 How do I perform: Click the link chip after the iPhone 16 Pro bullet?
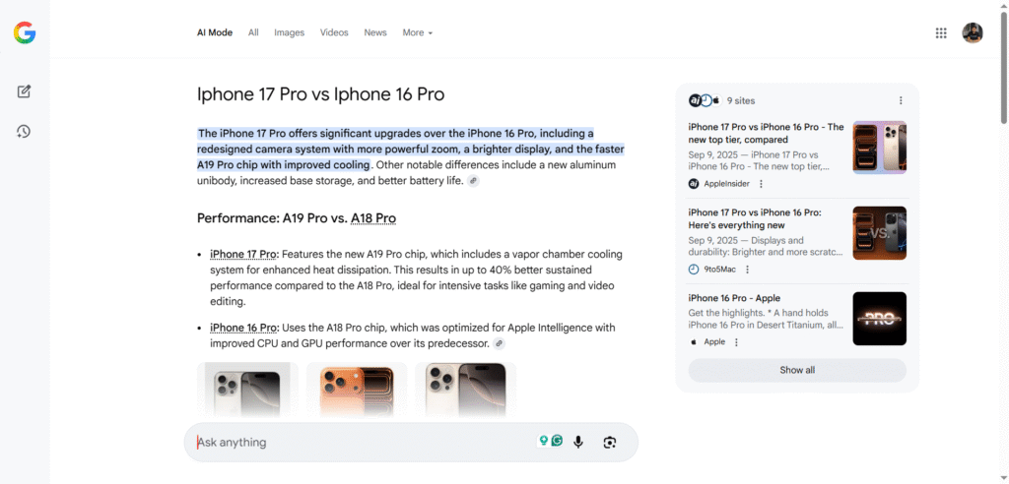[499, 344]
